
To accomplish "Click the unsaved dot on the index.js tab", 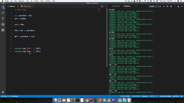I will (18, 6).
